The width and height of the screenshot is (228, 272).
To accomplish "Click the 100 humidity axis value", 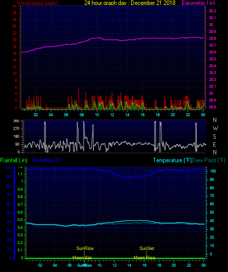I will [x=8, y=168].
